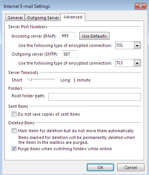Viewport: 149px width, 175px height.
Task: Open the SSL encrypted connection dropdown arrow
Action: [137, 45]
